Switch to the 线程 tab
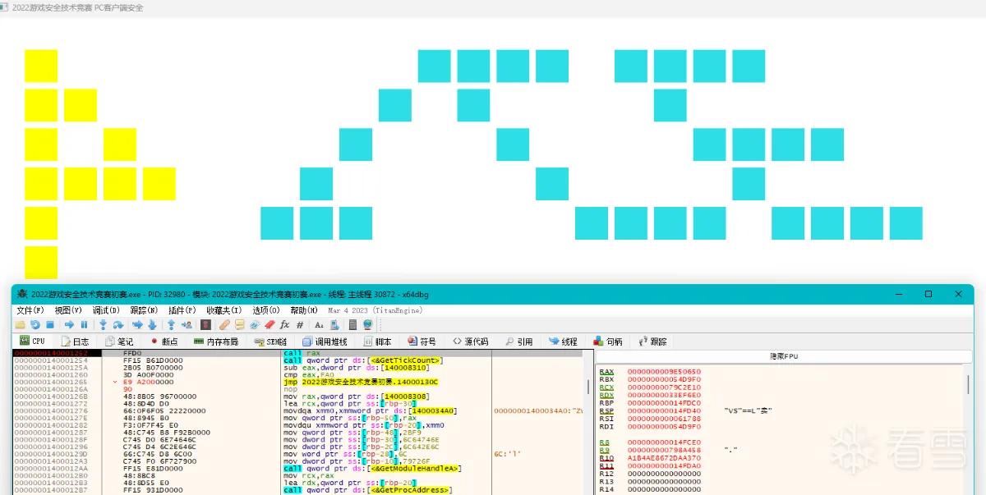Viewport: 986px width, 495px height. (x=563, y=341)
